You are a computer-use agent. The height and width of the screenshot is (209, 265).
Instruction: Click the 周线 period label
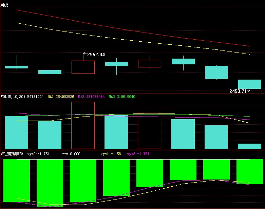[x=4, y=5]
